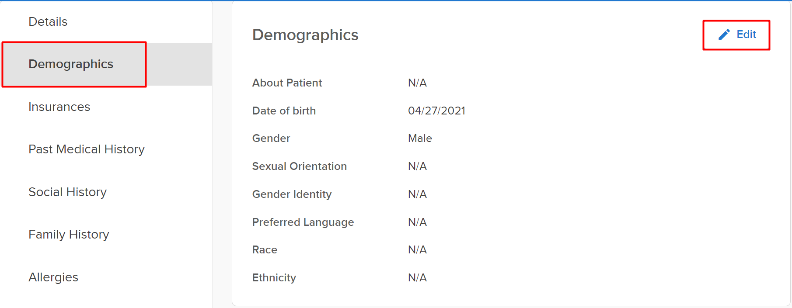Click the Gender value Male
This screenshot has width=792, height=308.
[420, 138]
